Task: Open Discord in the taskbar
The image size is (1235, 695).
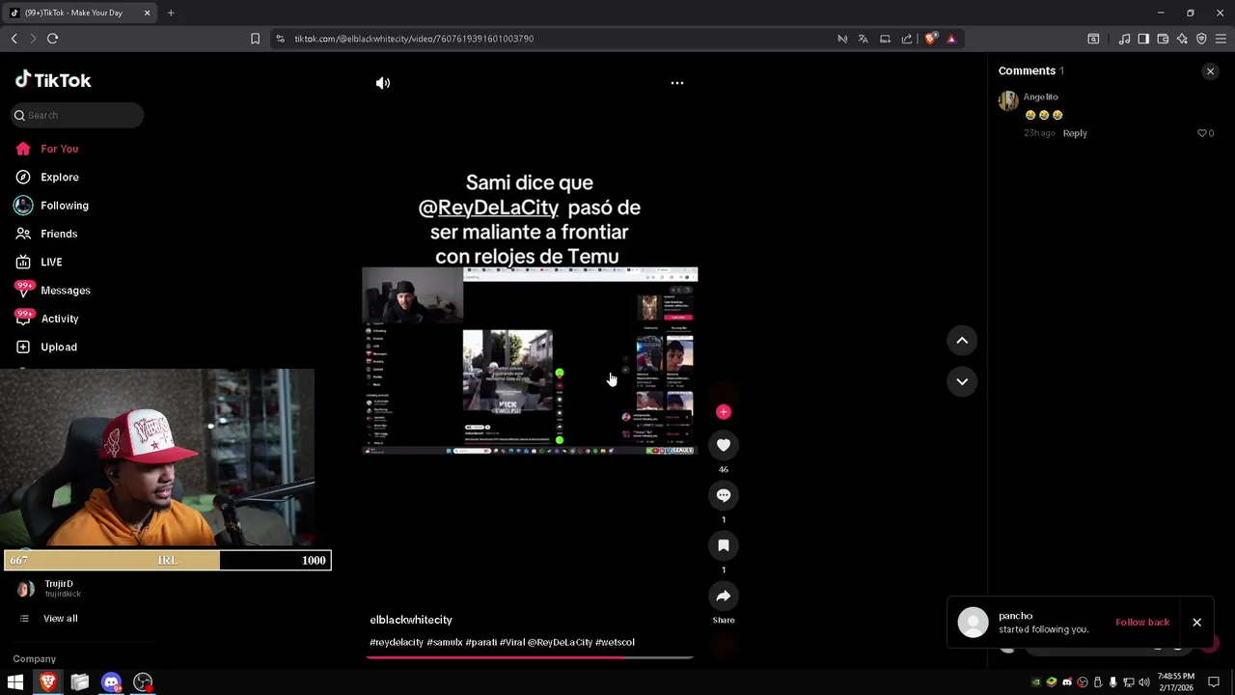Action: tap(111, 682)
